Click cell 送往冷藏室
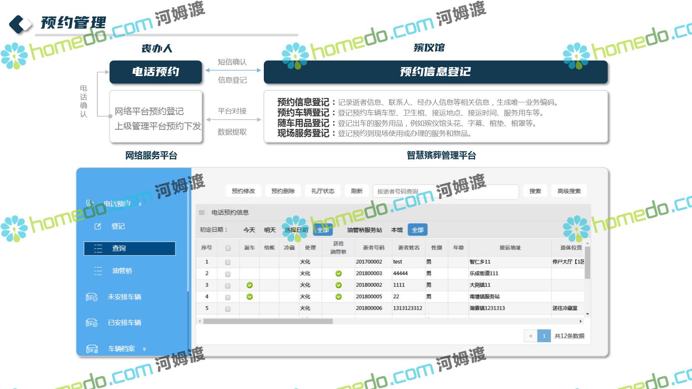 click(x=565, y=308)
